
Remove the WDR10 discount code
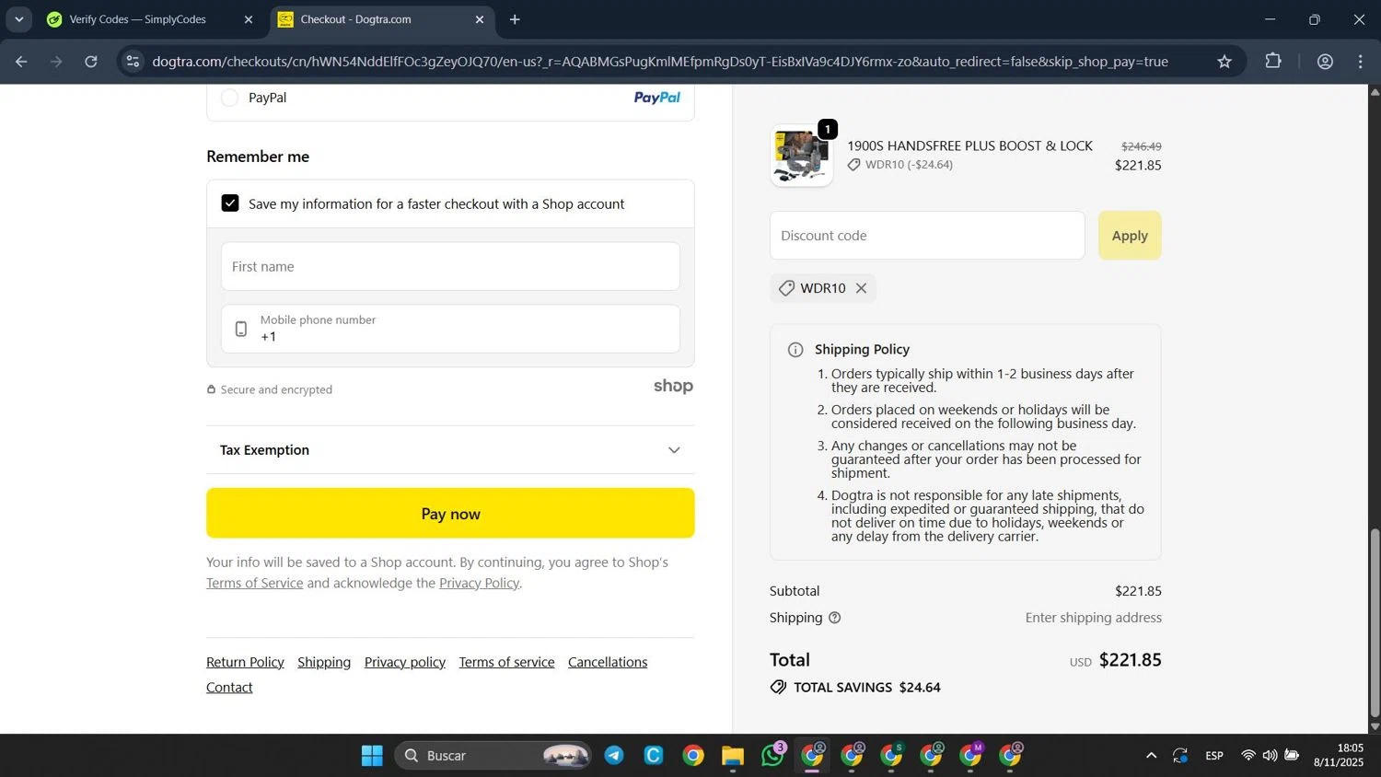point(861,288)
